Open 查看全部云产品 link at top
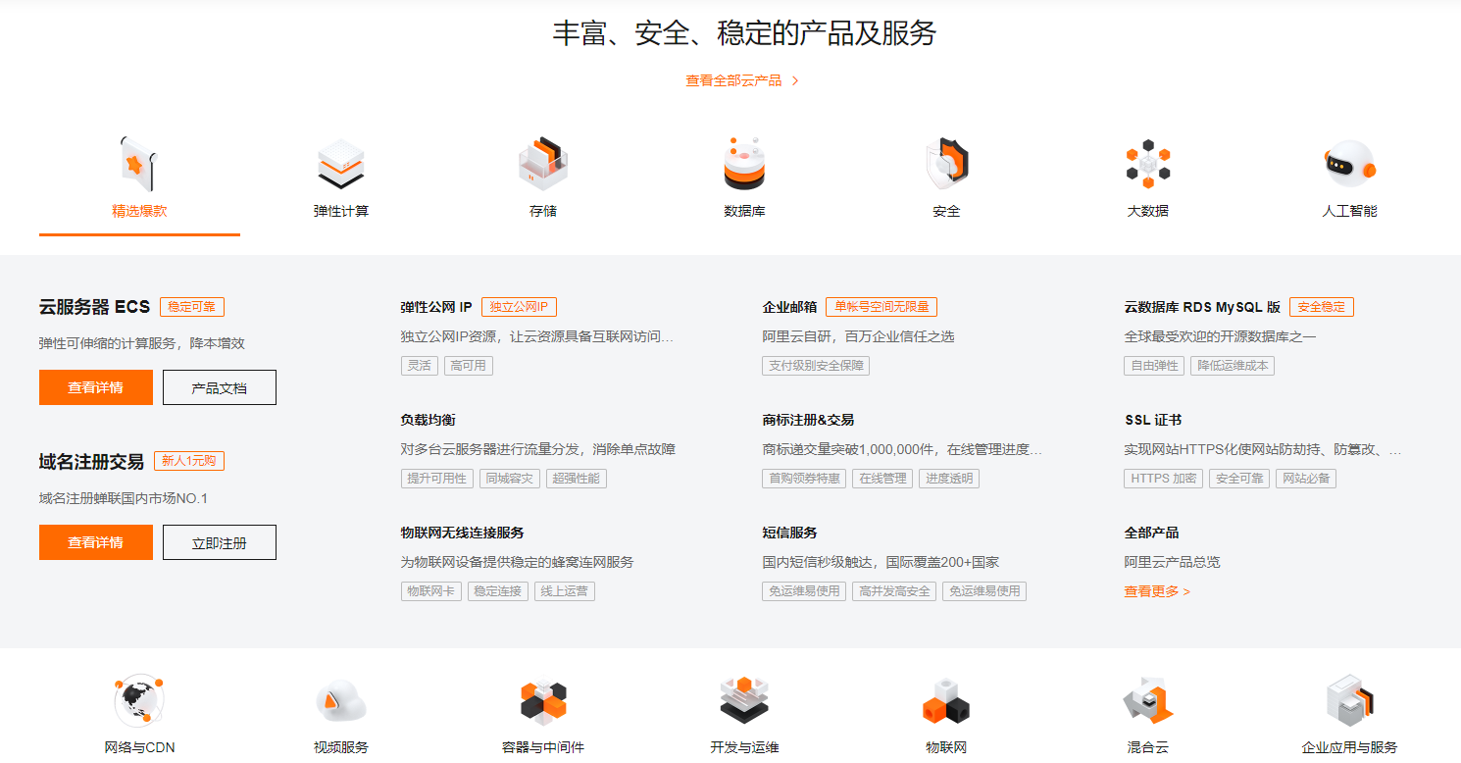The height and width of the screenshot is (763, 1461). coord(733,80)
